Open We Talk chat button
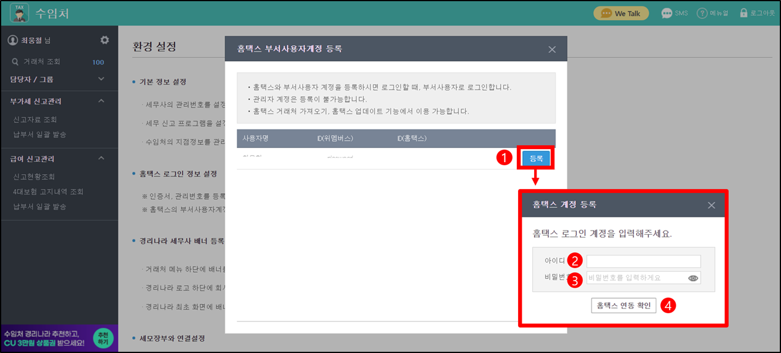781x353 pixels. [621, 13]
